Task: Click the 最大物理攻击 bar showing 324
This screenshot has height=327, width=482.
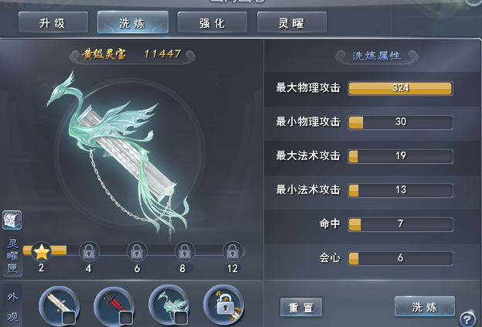Action: (x=400, y=88)
